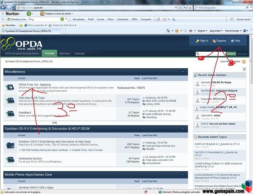Open the Norton toolbar dropdown arrow
Screen dimensions: 253x194
20,14
